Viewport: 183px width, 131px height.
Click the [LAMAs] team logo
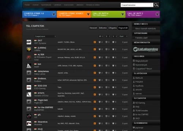coord(29,49)
